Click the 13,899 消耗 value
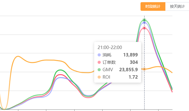This screenshot has width=189, height=111. click(x=131, y=55)
